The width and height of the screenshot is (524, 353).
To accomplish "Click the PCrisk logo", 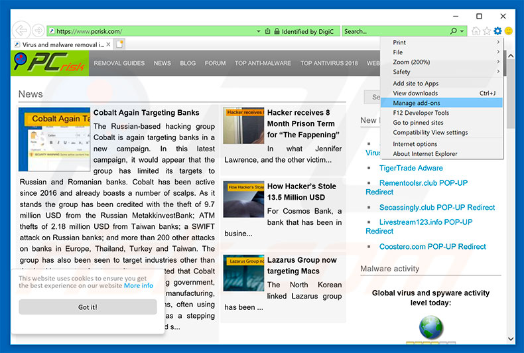I will 50,63.
